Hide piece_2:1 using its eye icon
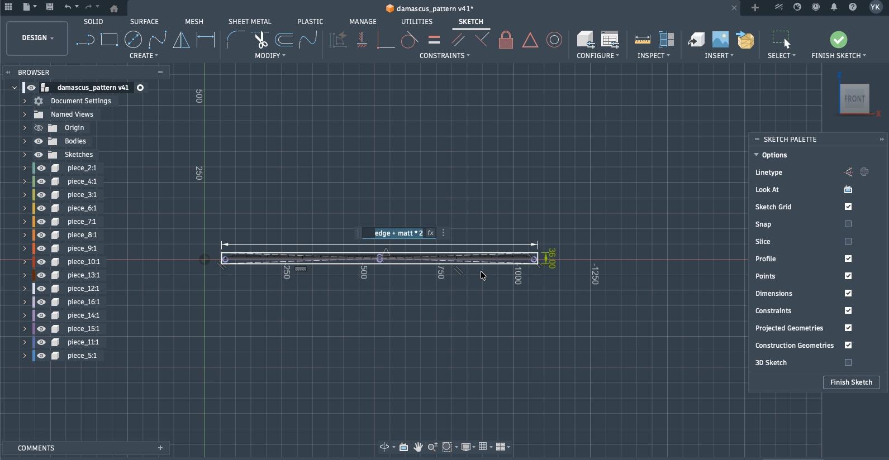The width and height of the screenshot is (889, 460). [41, 168]
